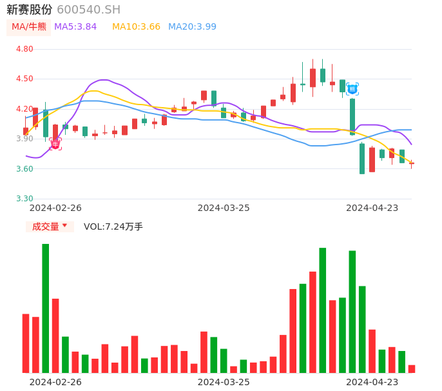Toggle the MA5:3.84 indicator line
442x391 pixels.
75,26
